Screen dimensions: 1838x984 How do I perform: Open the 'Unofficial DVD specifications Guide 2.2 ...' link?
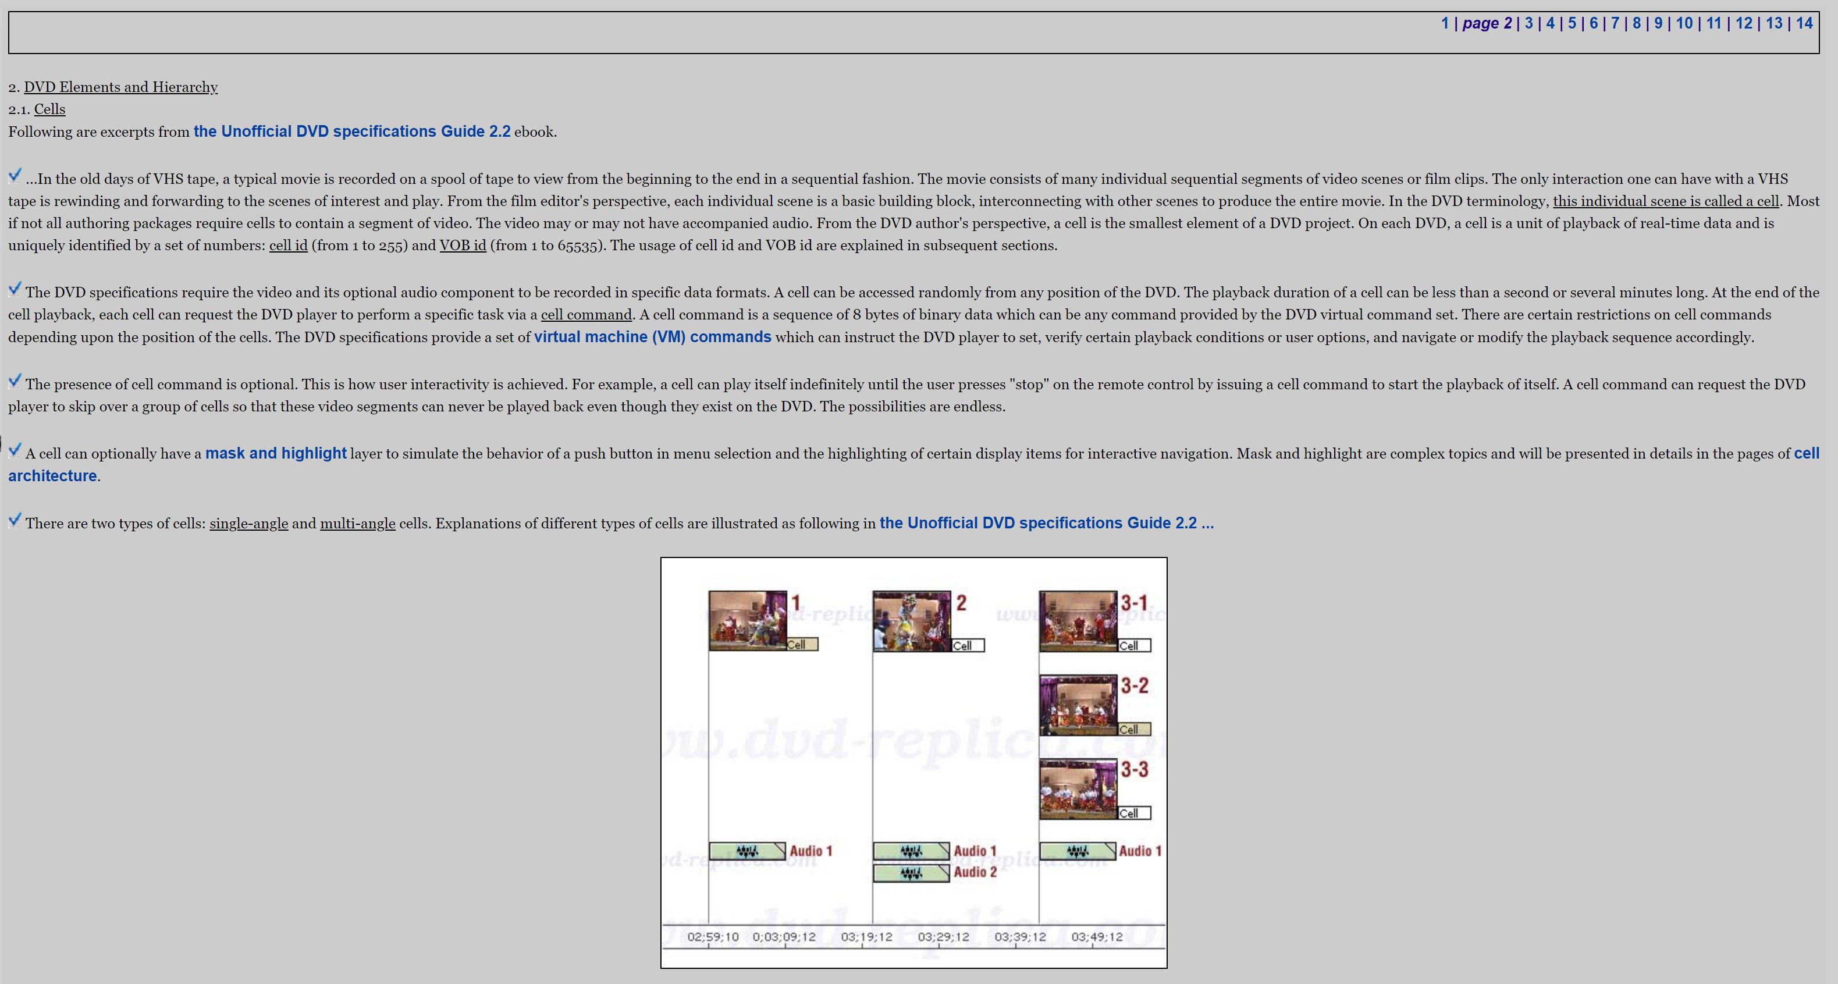tap(1046, 523)
